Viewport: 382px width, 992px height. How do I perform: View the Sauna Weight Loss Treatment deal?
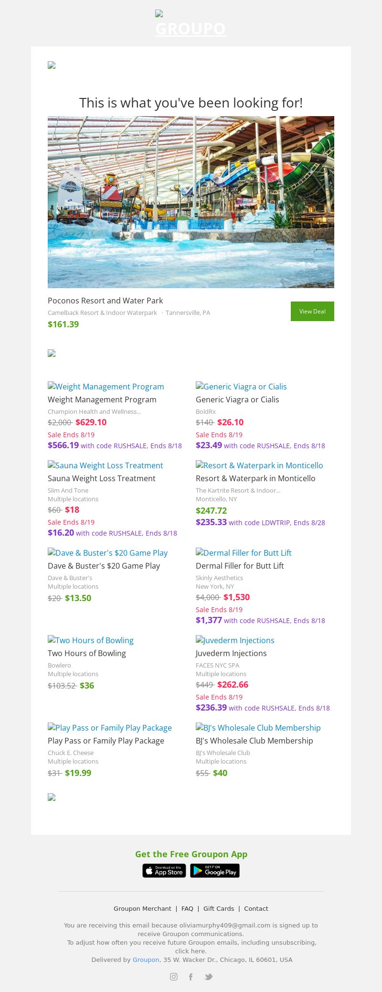point(106,465)
